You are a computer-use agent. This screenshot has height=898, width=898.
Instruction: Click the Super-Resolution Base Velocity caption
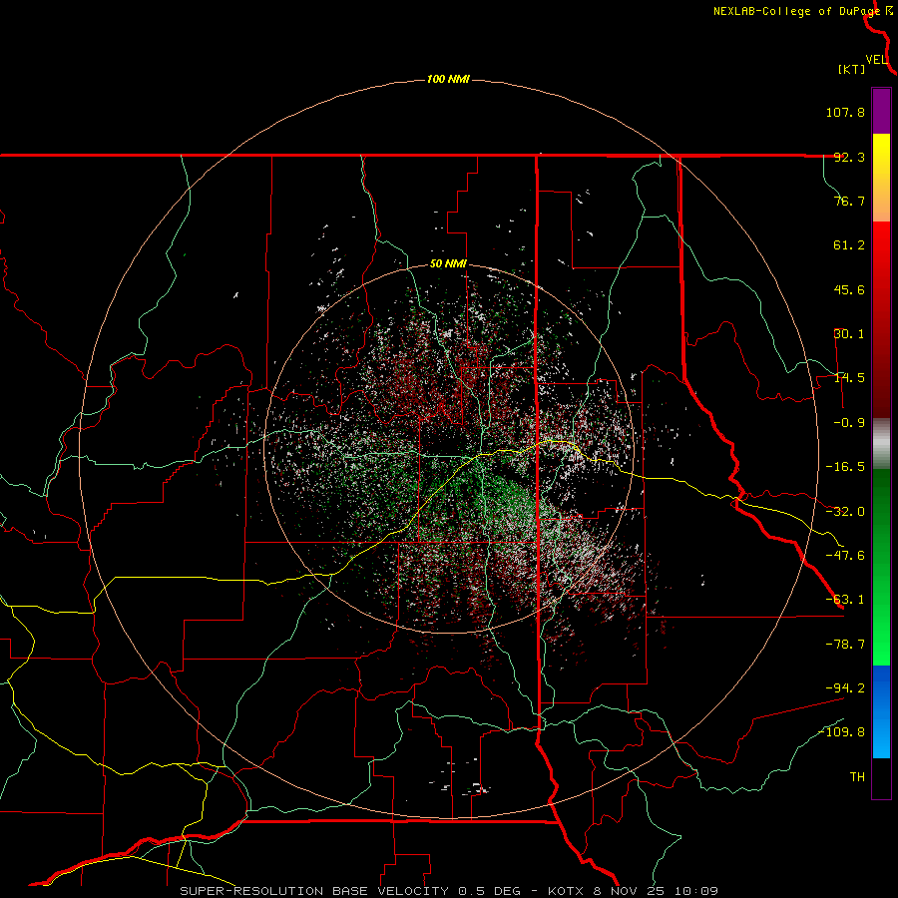(449, 891)
